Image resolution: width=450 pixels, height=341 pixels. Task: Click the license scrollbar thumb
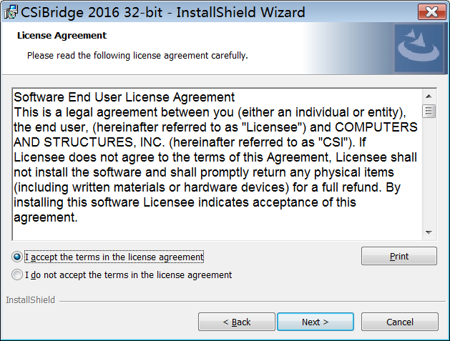[429, 111]
